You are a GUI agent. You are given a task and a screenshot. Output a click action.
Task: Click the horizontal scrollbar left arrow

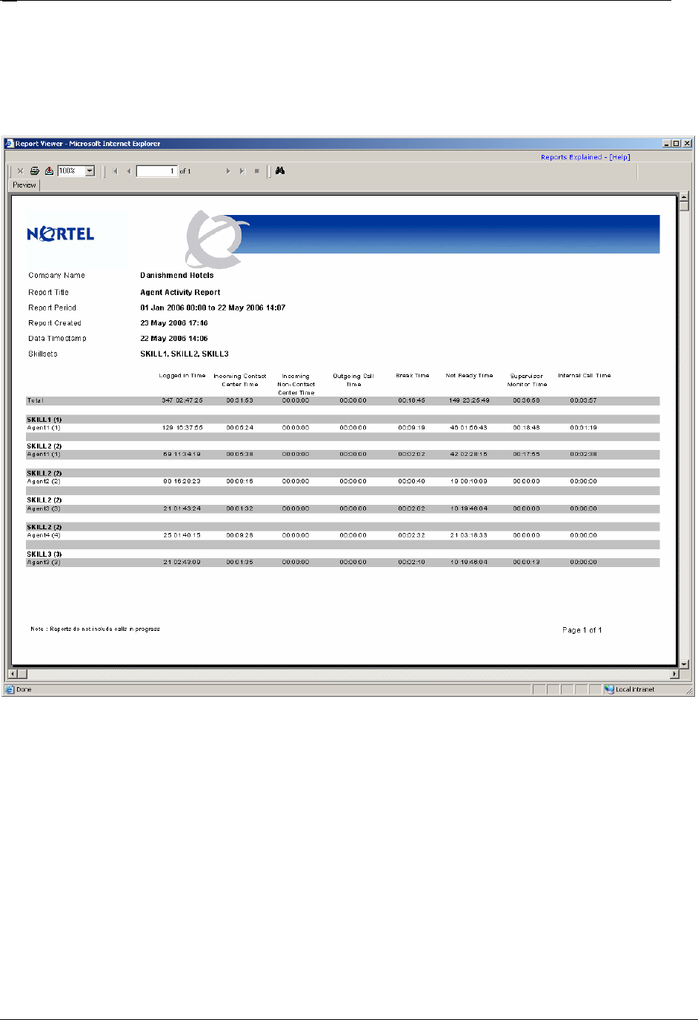(12, 675)
